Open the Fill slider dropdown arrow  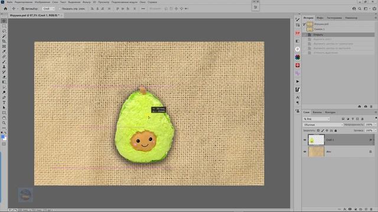pyautogui.click(x=375, y=131)
